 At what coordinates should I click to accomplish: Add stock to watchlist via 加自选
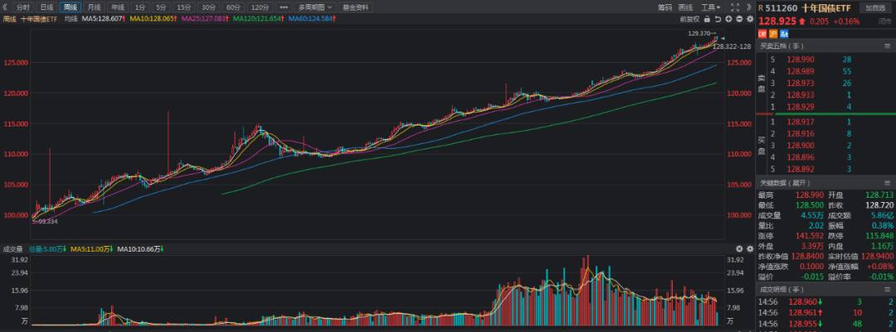click(874, 8)
